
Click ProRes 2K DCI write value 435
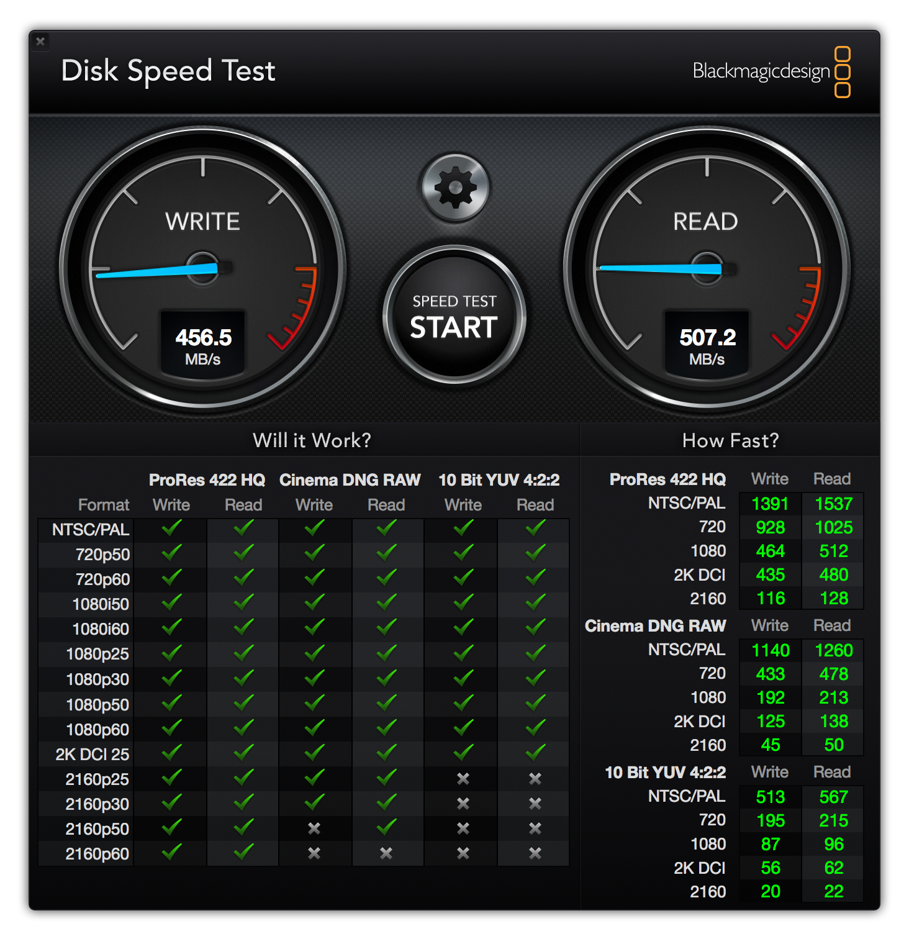click(771, 574)
